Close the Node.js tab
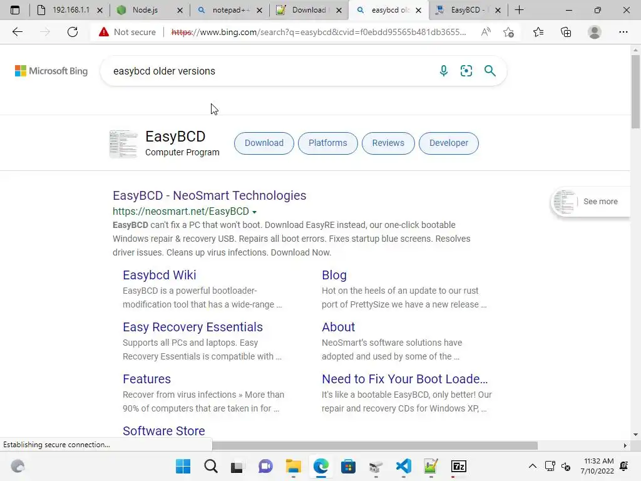 (180, 10)
